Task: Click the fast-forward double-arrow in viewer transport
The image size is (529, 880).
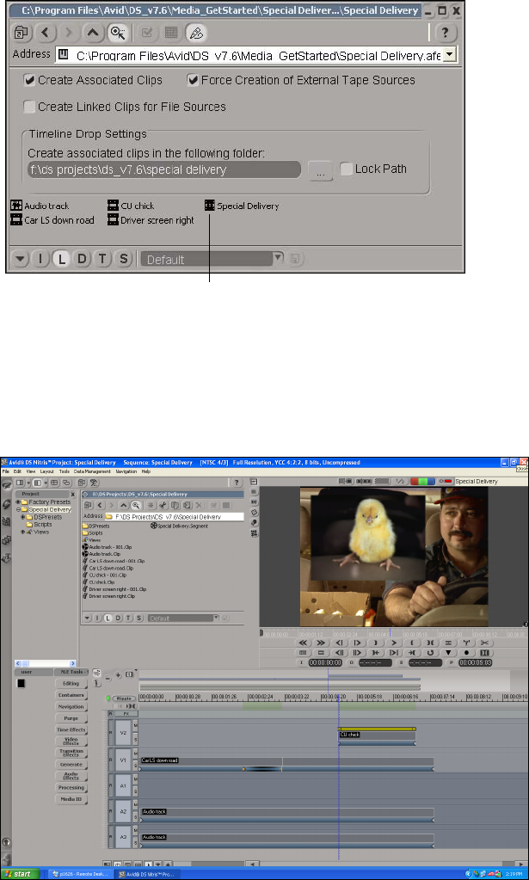Action: click(x=321, y=643)
